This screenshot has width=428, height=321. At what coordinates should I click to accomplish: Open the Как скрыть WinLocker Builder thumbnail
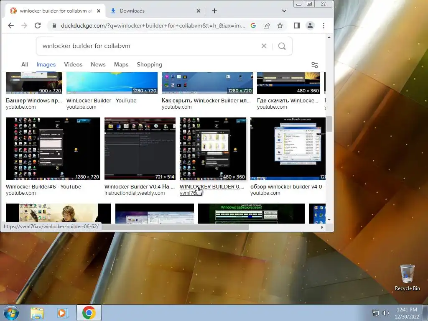207,83
